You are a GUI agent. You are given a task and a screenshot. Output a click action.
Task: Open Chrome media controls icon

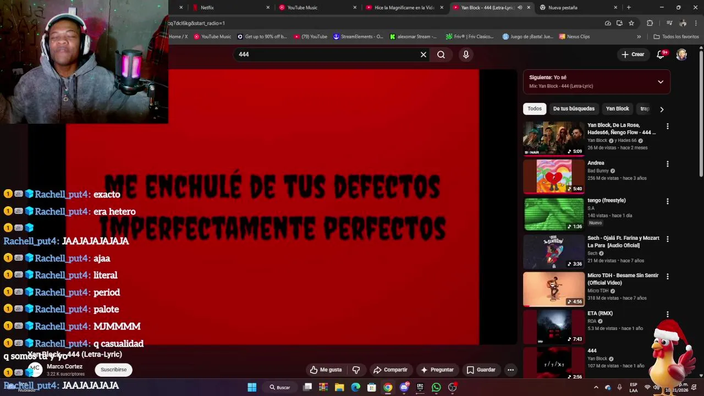pos(669,23)
